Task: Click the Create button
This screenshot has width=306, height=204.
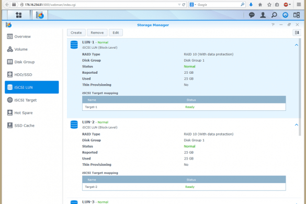Action: [76, 32]
